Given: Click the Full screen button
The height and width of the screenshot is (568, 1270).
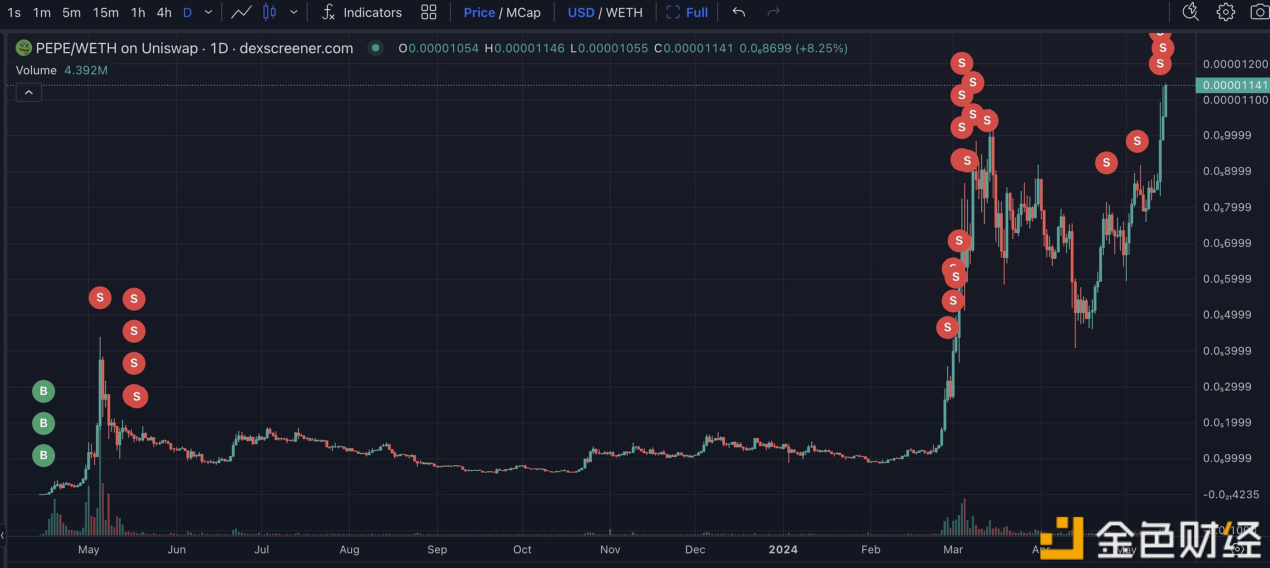Looking at the screenshot, I should [687, 13].
